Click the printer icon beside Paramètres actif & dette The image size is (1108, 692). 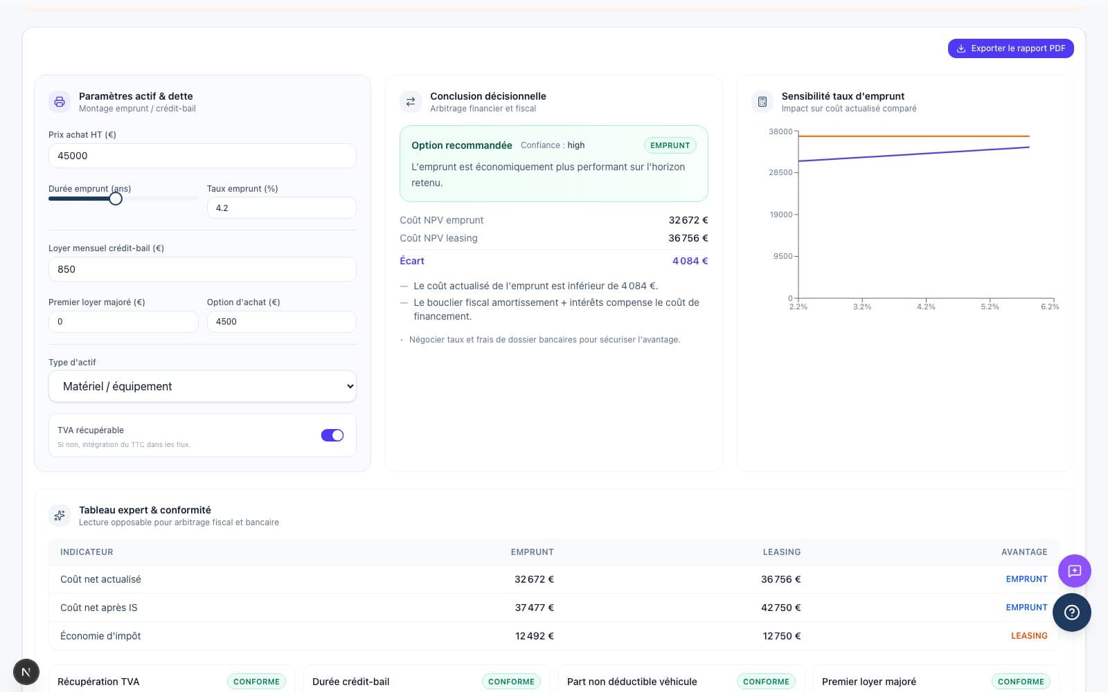coord(60,102)
